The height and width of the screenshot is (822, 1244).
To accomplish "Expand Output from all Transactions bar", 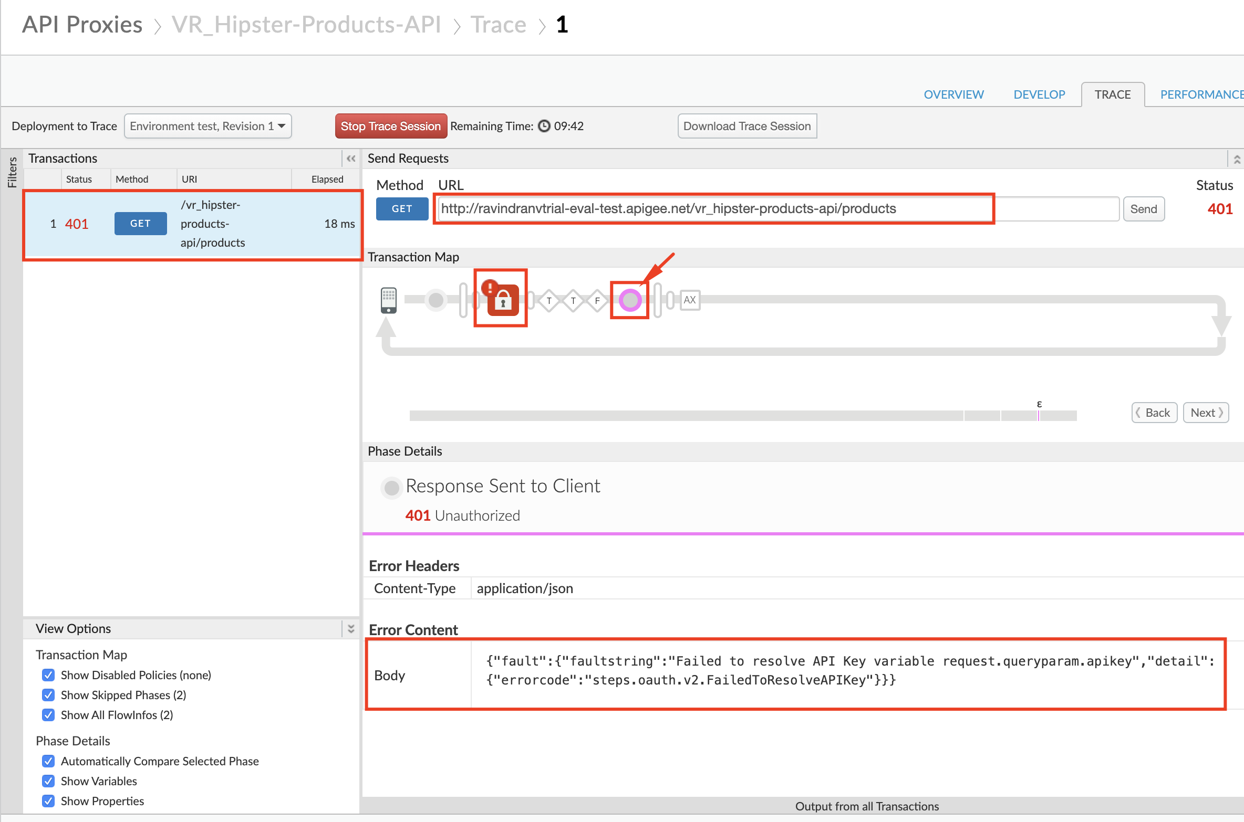I will pyautogui.click(x=867, y=806).
